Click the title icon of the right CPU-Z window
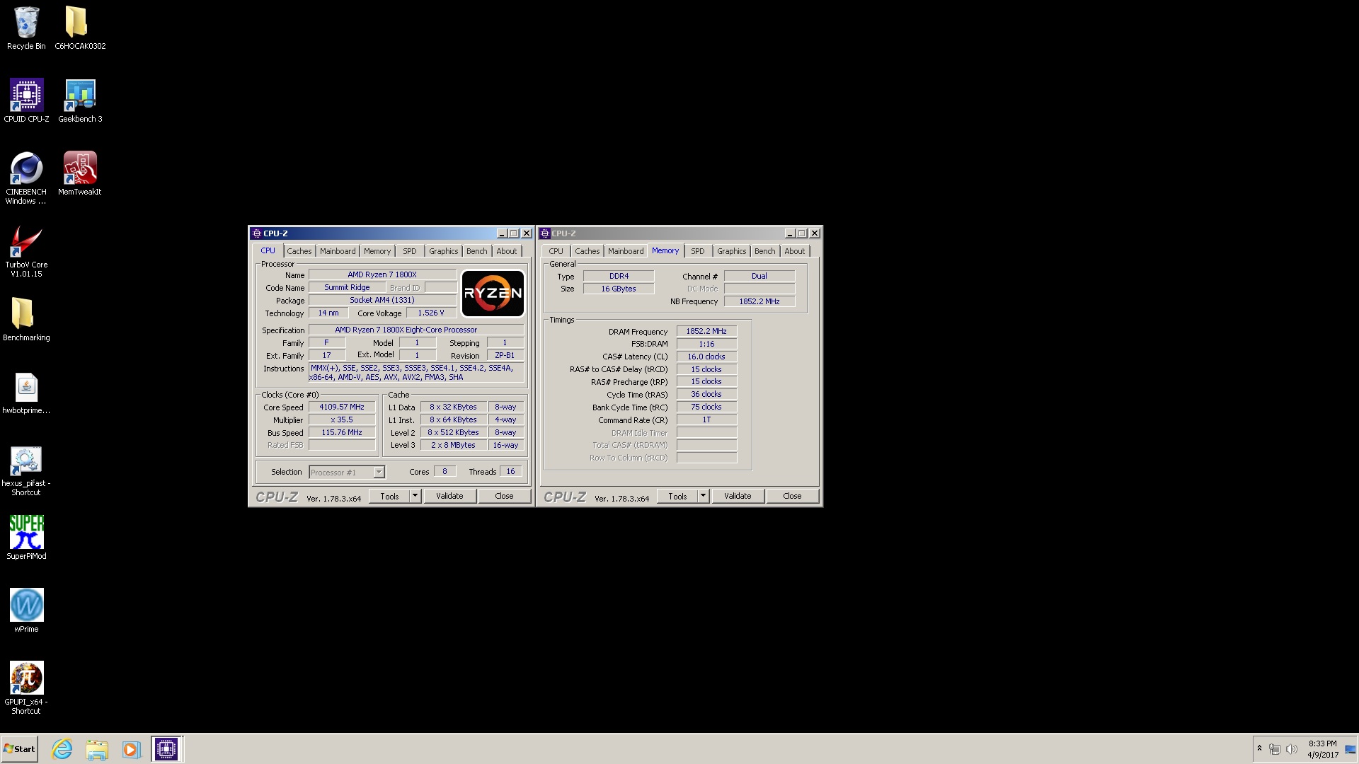The height and width of the screenshot is (764, 1359). [x=545, y=233]
